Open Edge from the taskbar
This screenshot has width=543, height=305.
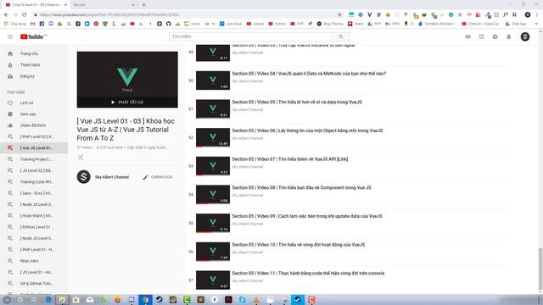click(48, 299)
